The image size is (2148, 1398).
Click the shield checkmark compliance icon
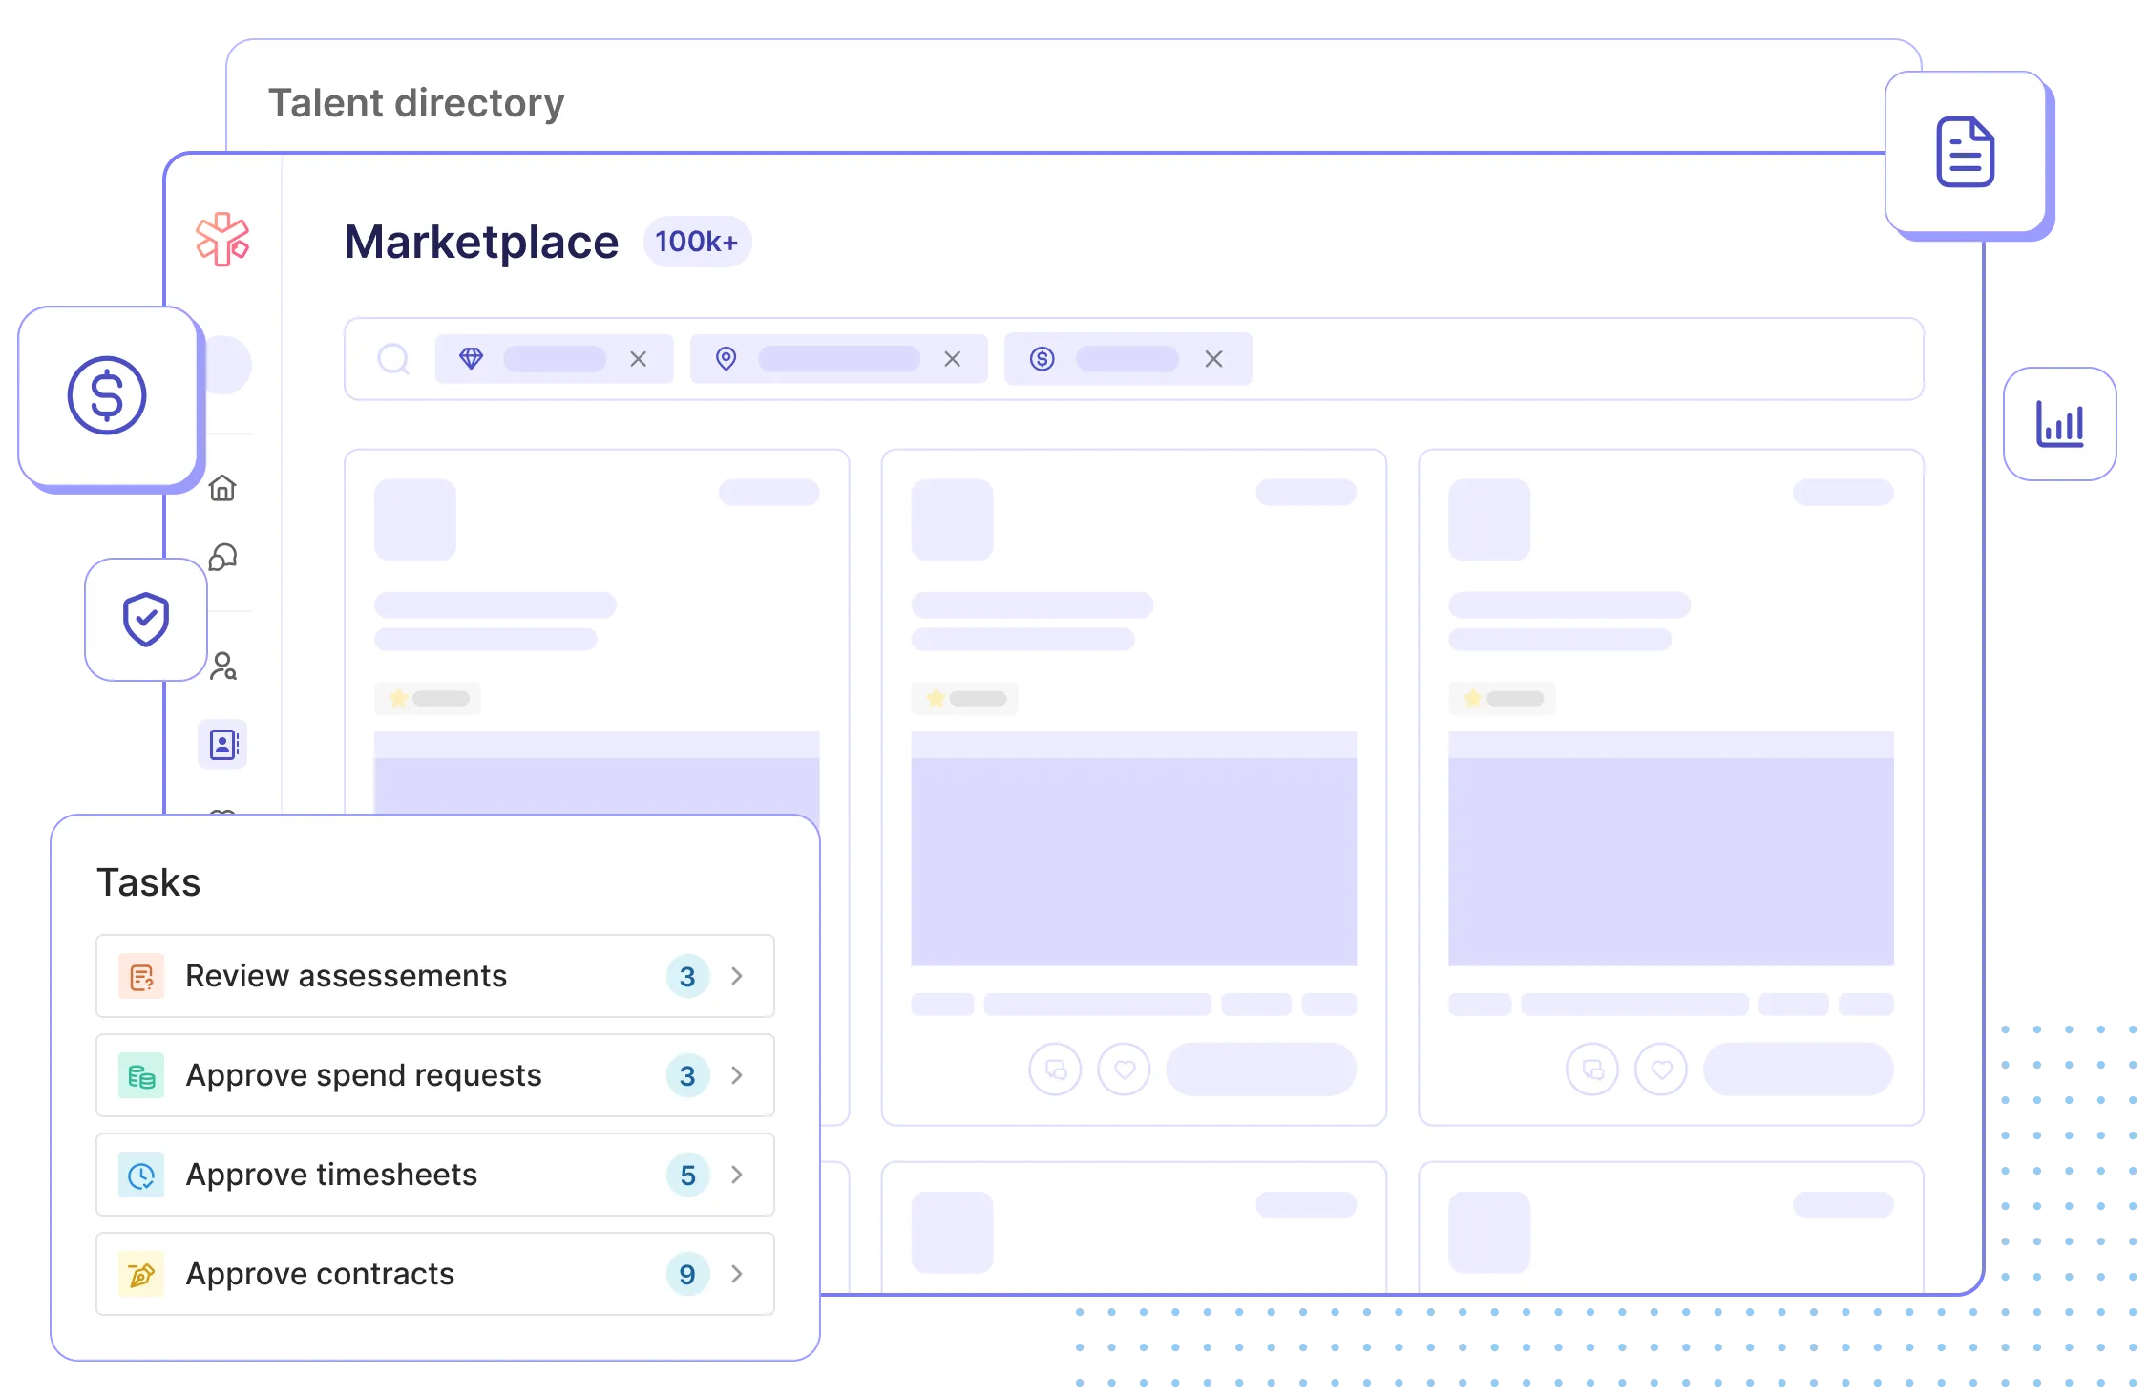pos(146,620)
